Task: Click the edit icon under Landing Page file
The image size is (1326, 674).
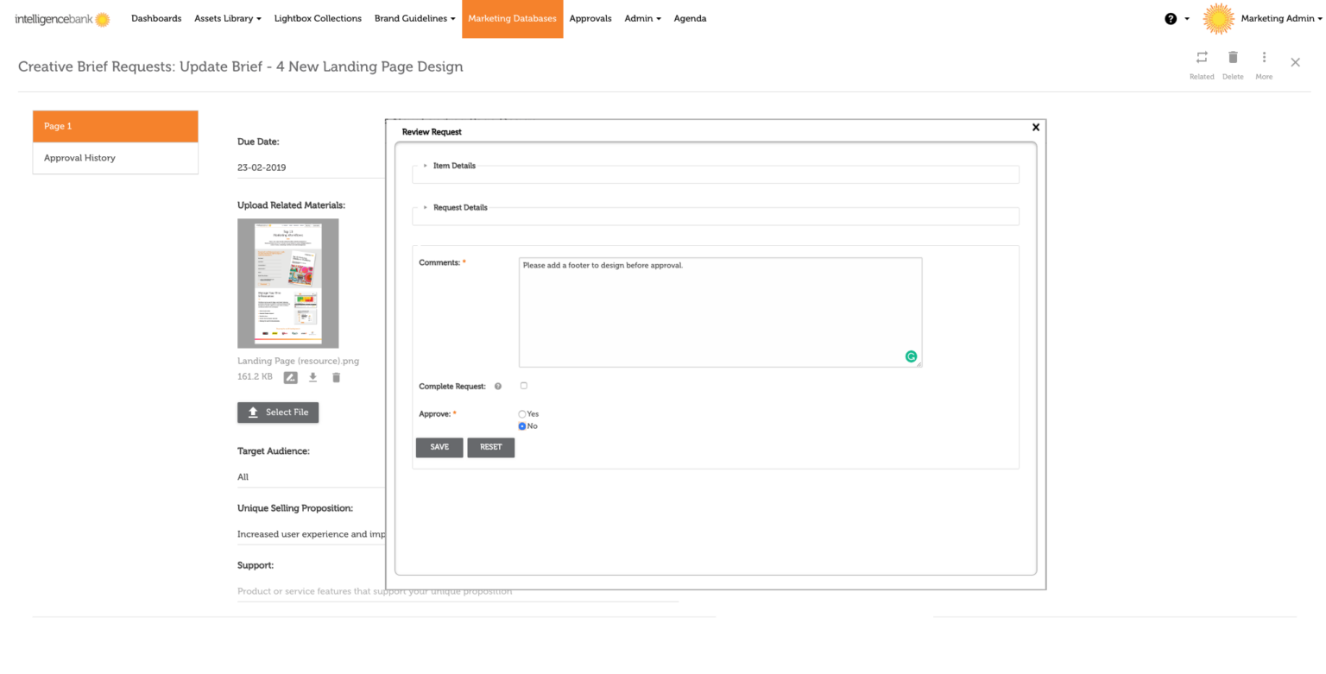Action: (291, 377)
